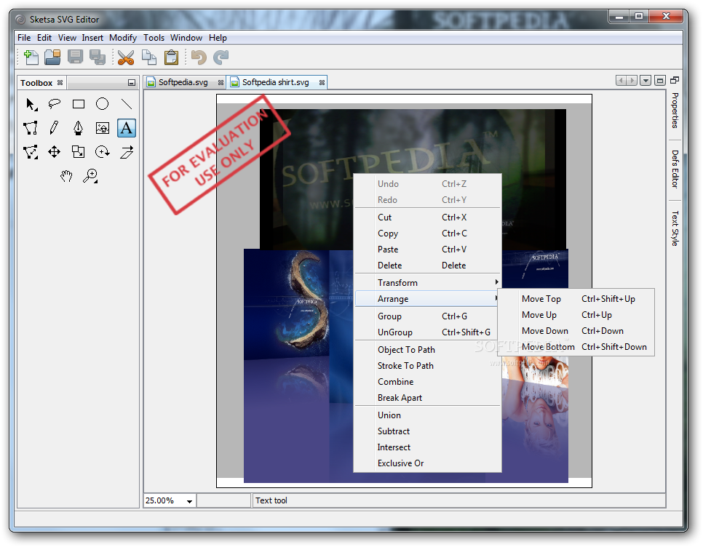Click Paste in the context menu
The width and height of the screenshot is (703, 547).
(x=427, y=249)
